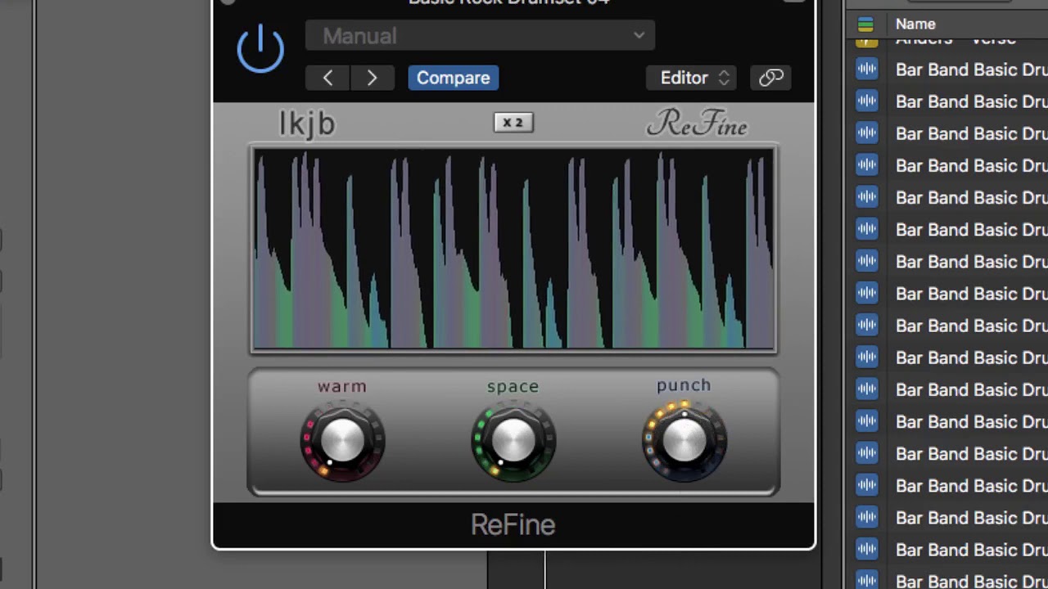Click the space knob
Image resolution: width=1048 pixels, height=589 pixels.
click(x=513, y=441)
